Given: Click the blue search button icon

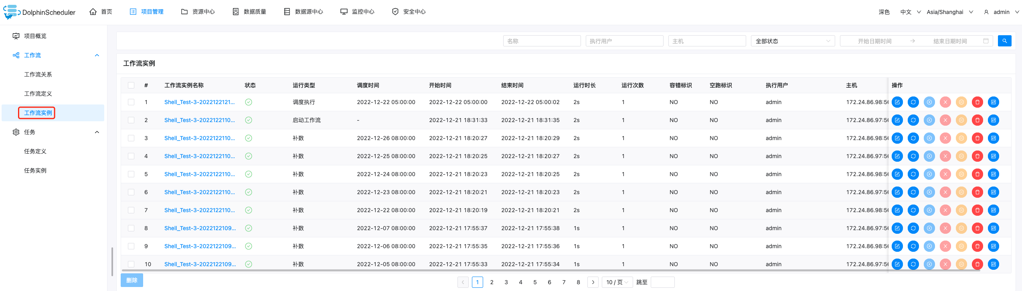Looking at the screenshot, I should (x=1004, y=41).
